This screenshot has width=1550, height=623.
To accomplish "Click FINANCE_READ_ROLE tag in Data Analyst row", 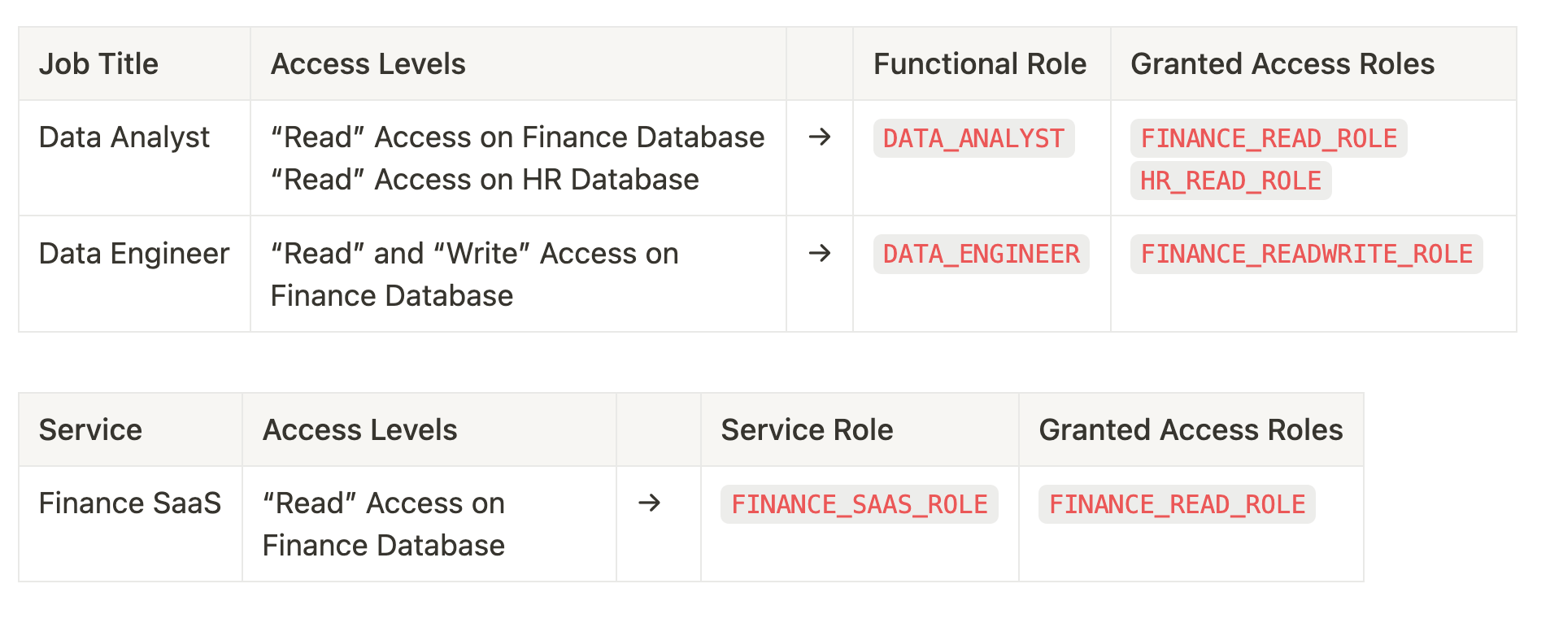I will [x=1268, y=138].
